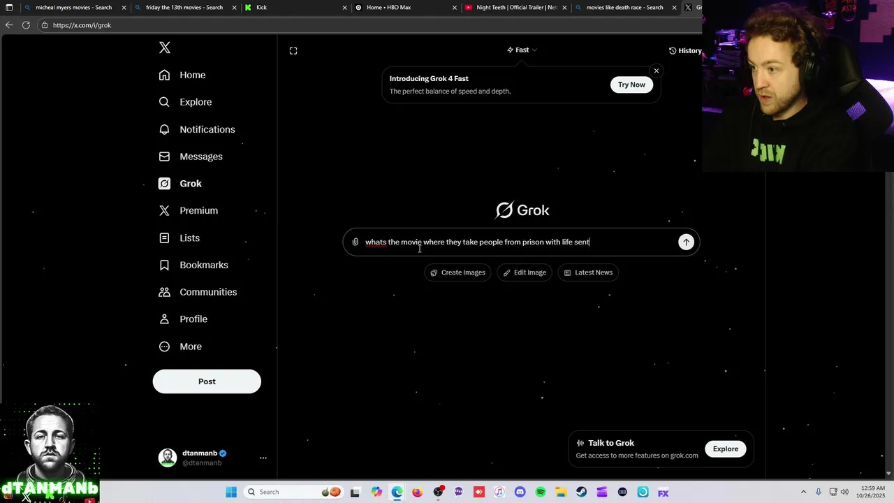894x503 pixels.
Task: Close the micheal myers movies tab
Action: 124,8
